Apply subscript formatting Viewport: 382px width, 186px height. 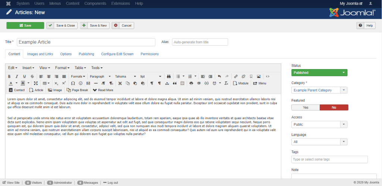[56, 83]
